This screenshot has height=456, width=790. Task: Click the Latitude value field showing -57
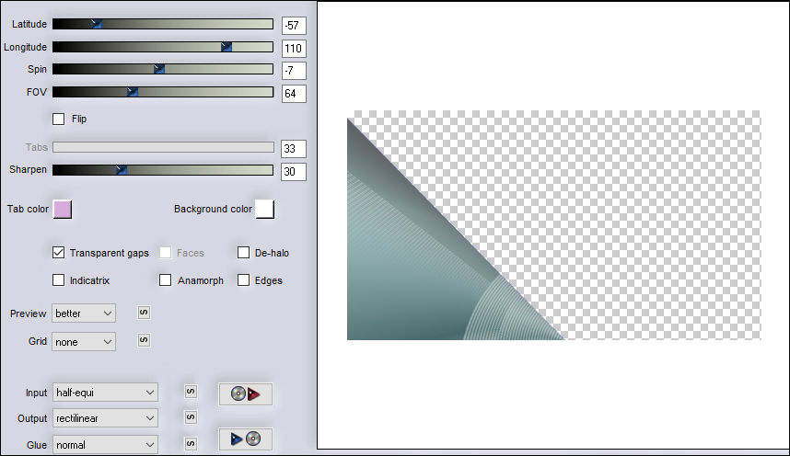click(294, 25)
